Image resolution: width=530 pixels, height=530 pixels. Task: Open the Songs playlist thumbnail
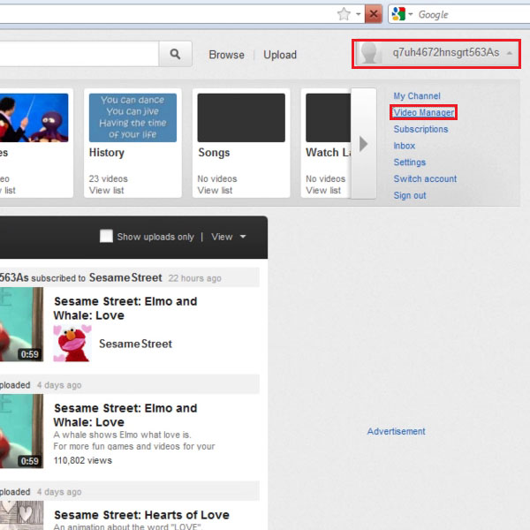tap(241, 117)
